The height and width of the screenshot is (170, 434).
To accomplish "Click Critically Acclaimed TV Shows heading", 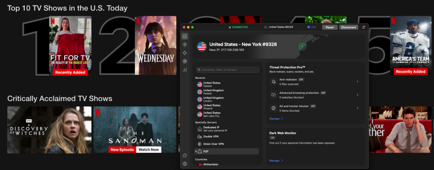I will [x=60, y=98].
